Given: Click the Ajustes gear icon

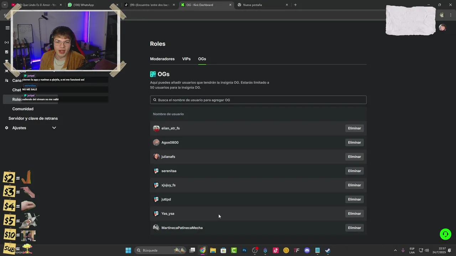Looking at the screenshot, I should (6, 128).
